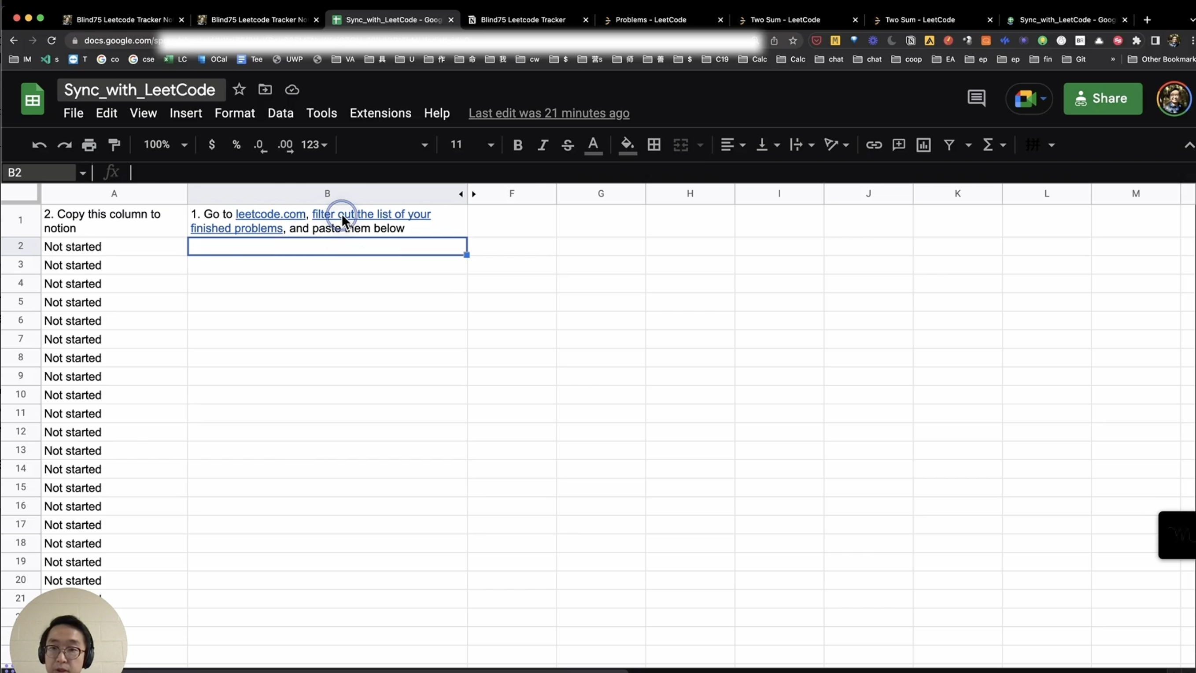
Task: Click the insert chart icon
Action: coord(923,145)
